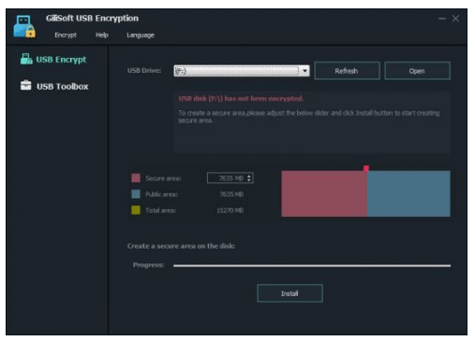Click the red secure area of the bar
This screenshot has height=341, width=475.
coord(324,193)
